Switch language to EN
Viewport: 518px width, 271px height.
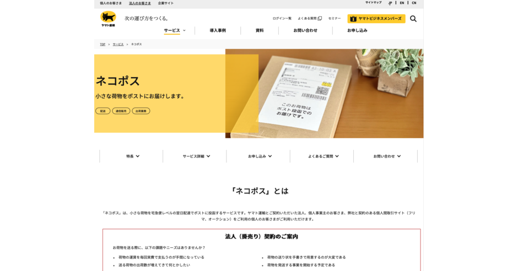click(402, 3)
